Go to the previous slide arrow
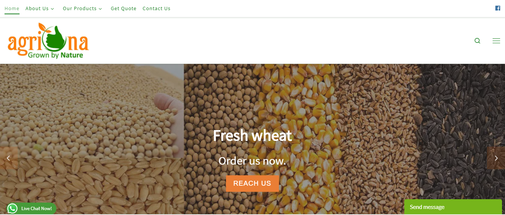 [8, 158]
